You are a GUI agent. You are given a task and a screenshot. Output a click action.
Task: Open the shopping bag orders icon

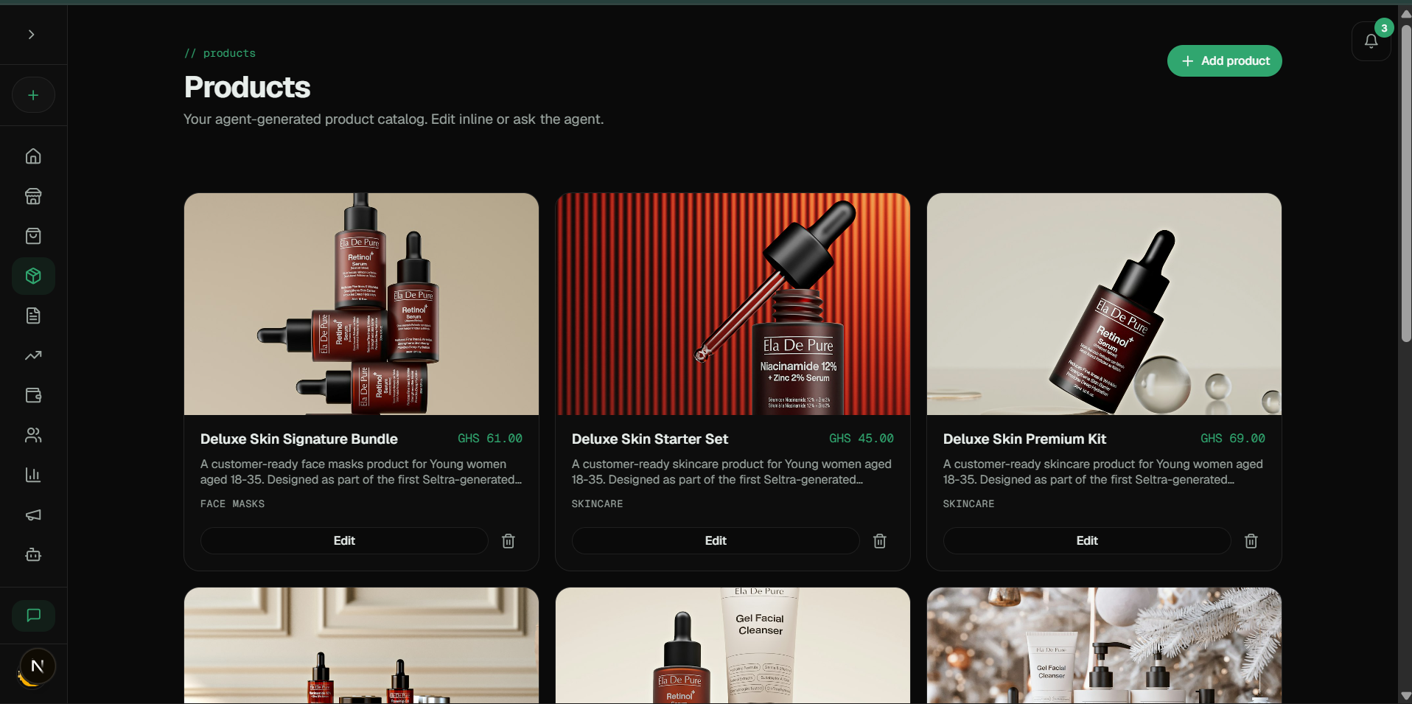[x=33, y=236]
